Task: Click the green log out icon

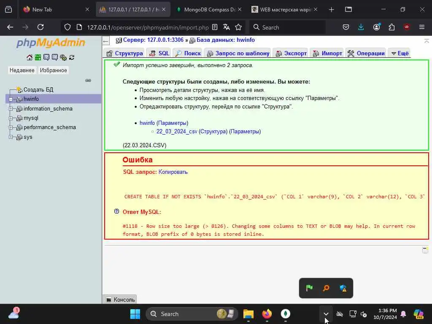Action: point(38,57)
